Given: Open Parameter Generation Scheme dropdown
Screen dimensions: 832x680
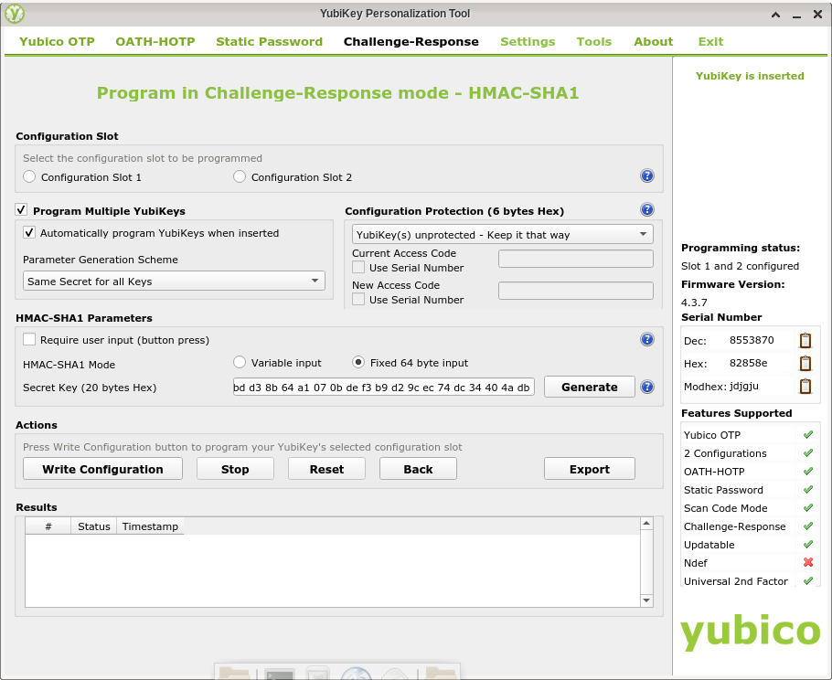Looking at the screenshot, I should click(x=174, y=282).
